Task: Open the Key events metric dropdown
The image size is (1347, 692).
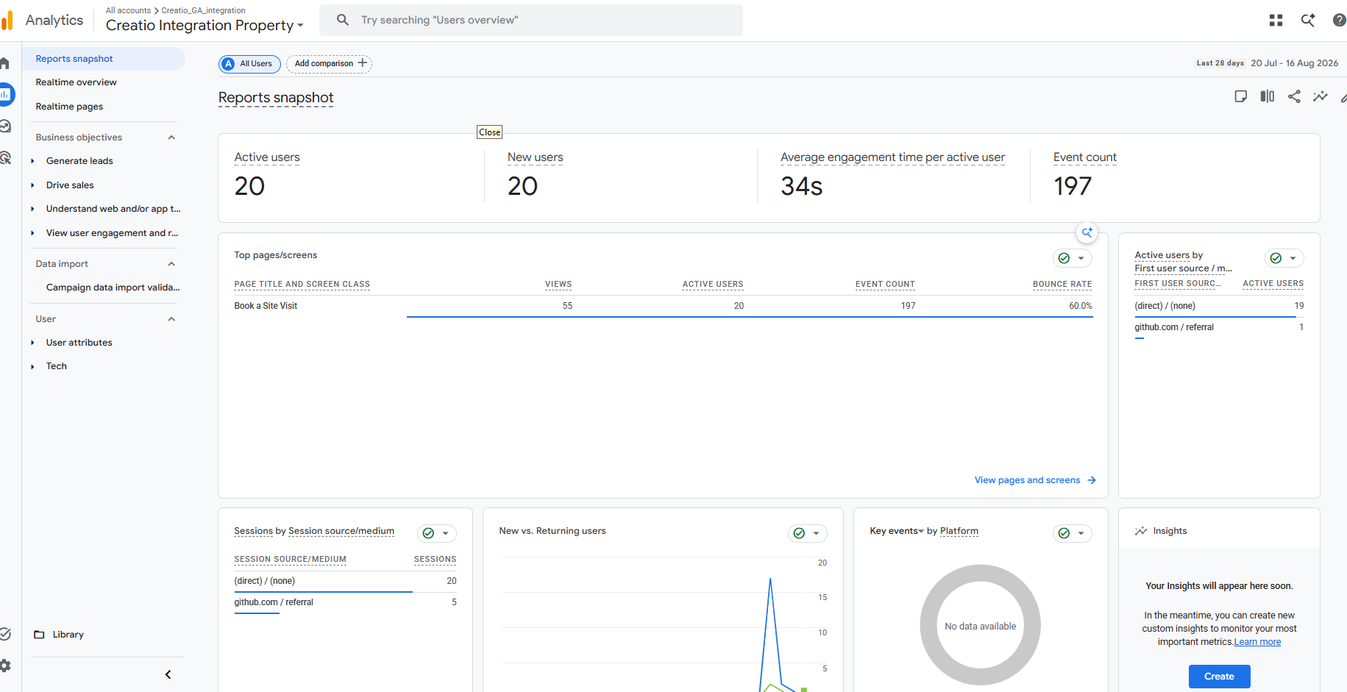Action: click(897, 531)
